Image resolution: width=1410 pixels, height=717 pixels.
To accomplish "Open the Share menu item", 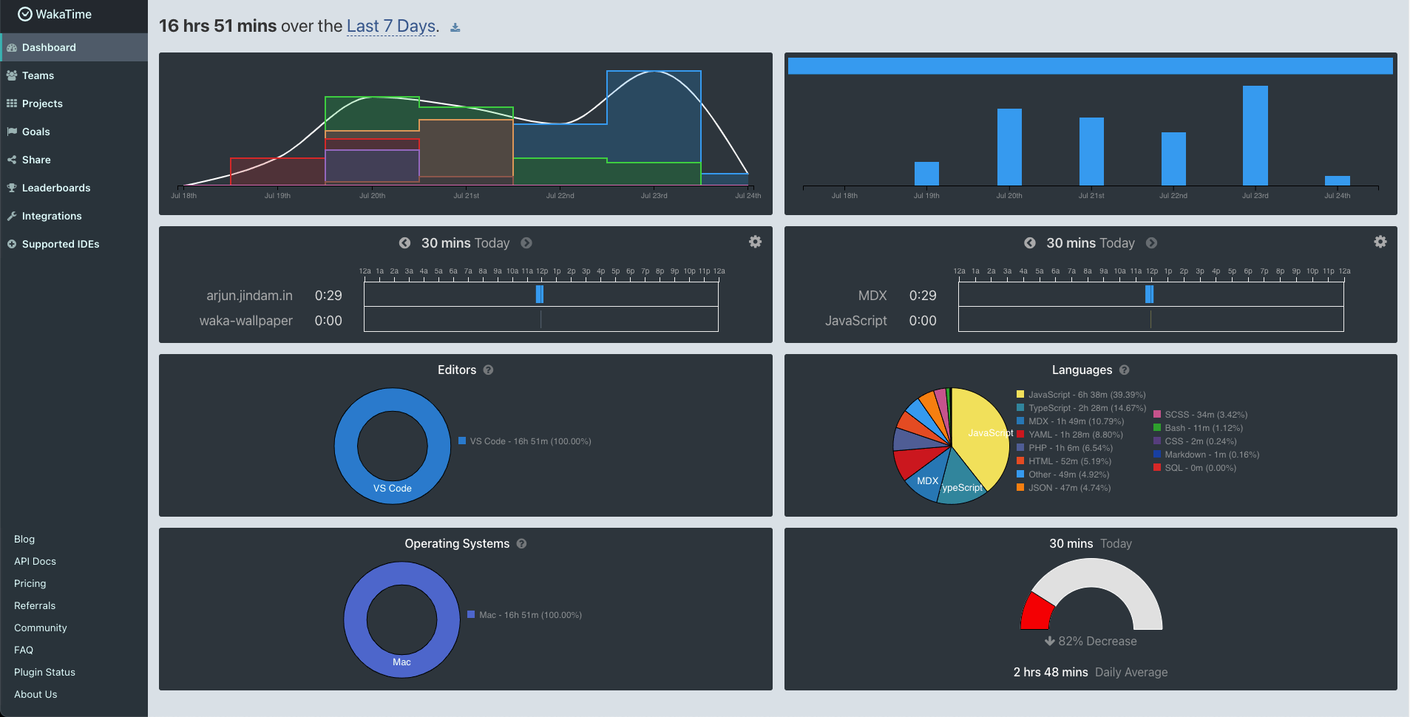I will tap(11, 159).
